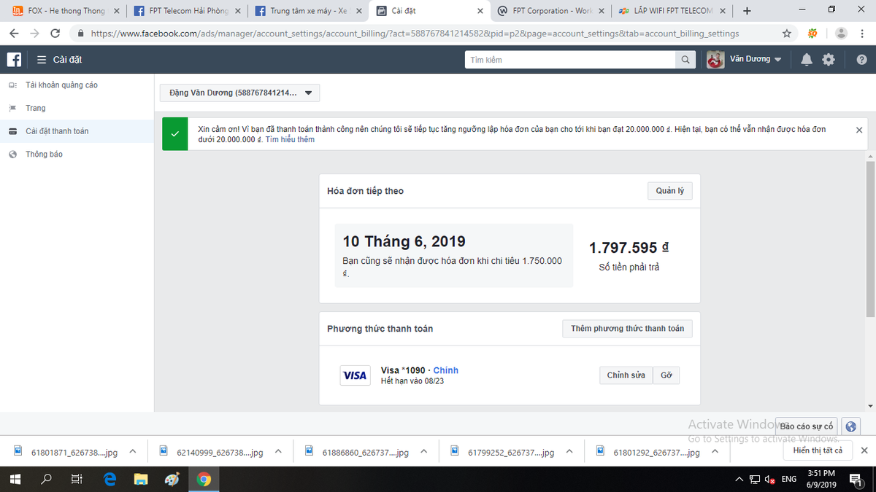Viewport: 876px width, 492px height.
Task: Click the Văn Dương profile avatar
Action: [x=715, y=60]
